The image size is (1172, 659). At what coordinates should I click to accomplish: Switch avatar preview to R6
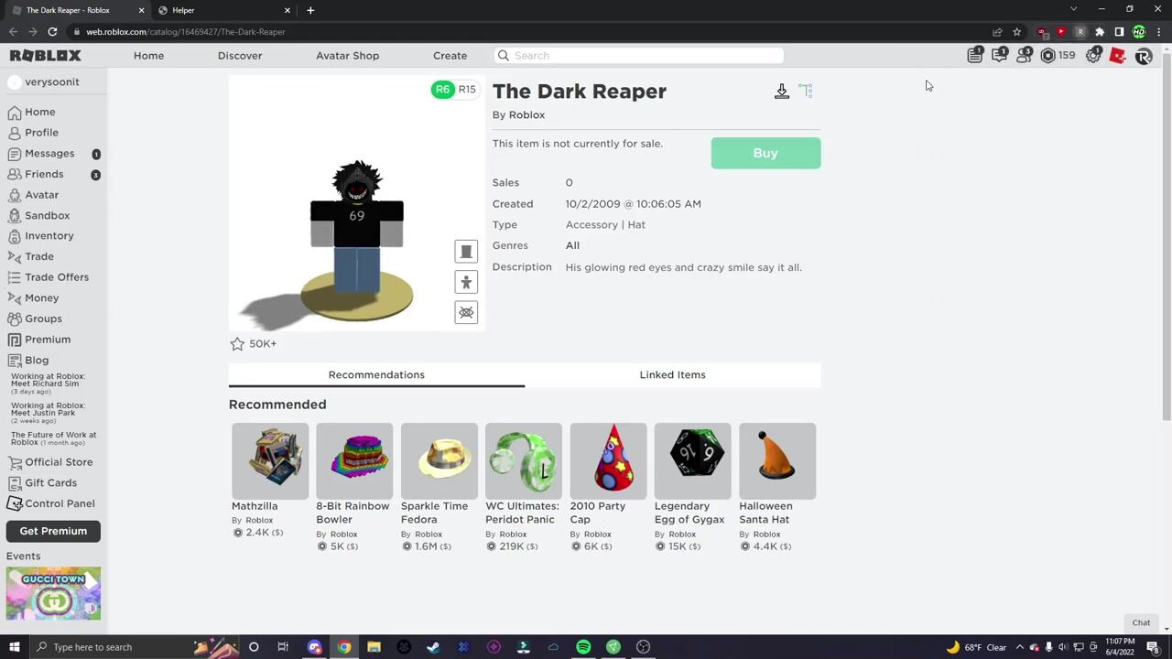click(x=443, y=90)
